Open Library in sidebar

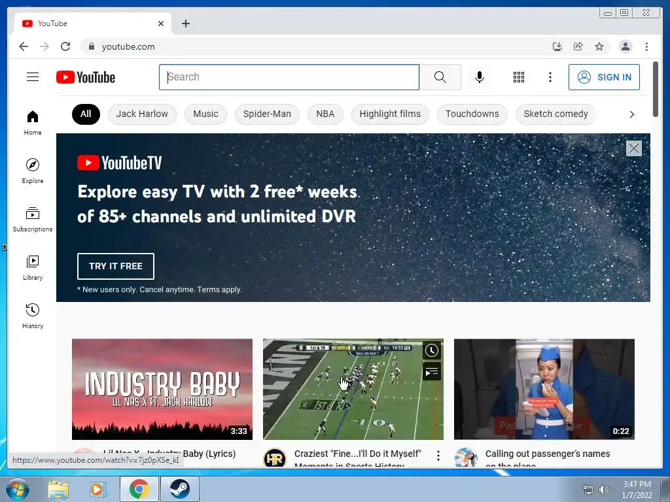point(33,267)
